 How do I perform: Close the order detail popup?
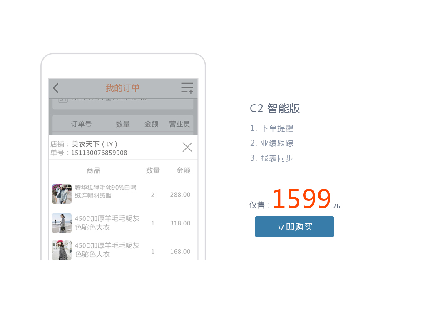tap(187, 147)
